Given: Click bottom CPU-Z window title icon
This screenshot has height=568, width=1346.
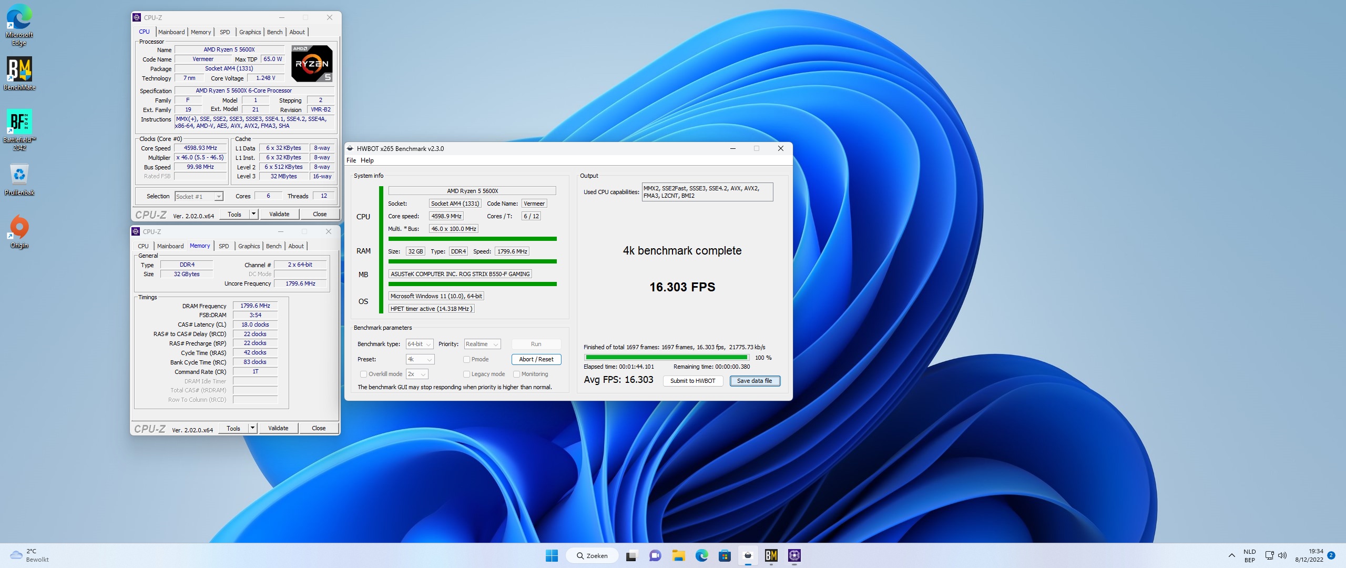Looking at the screenshot, I should pos(136,231).
